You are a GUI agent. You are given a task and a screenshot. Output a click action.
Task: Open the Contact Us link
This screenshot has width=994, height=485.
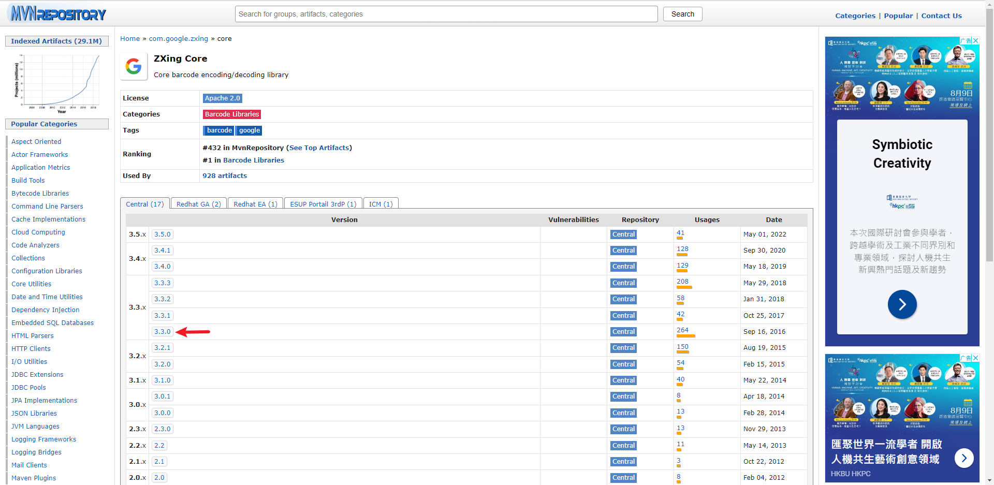(941, 16)
